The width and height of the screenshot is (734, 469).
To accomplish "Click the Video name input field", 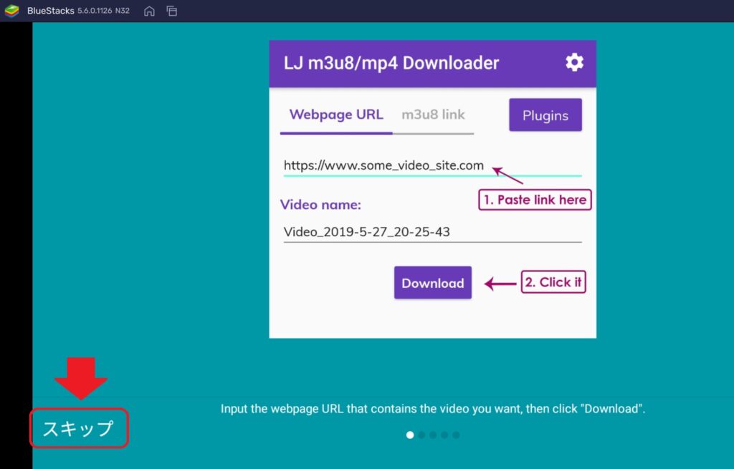I will coord(432,232).
